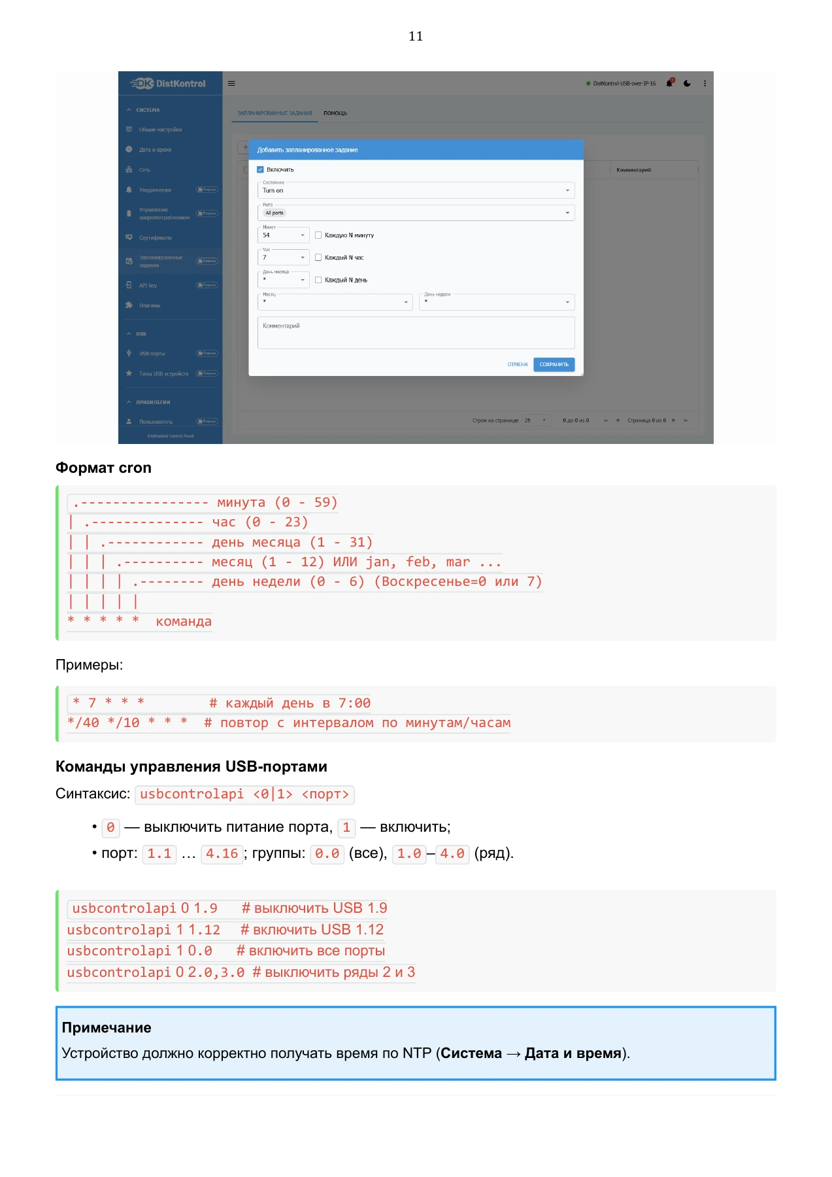Select the ЗАПЛАНИРОВАННЫЕ ЗАДАНИЯ tab

coord(275,113)
